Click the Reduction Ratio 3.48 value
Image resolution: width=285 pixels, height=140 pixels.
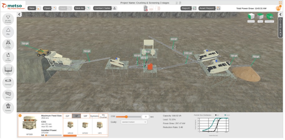pos(173,127)
